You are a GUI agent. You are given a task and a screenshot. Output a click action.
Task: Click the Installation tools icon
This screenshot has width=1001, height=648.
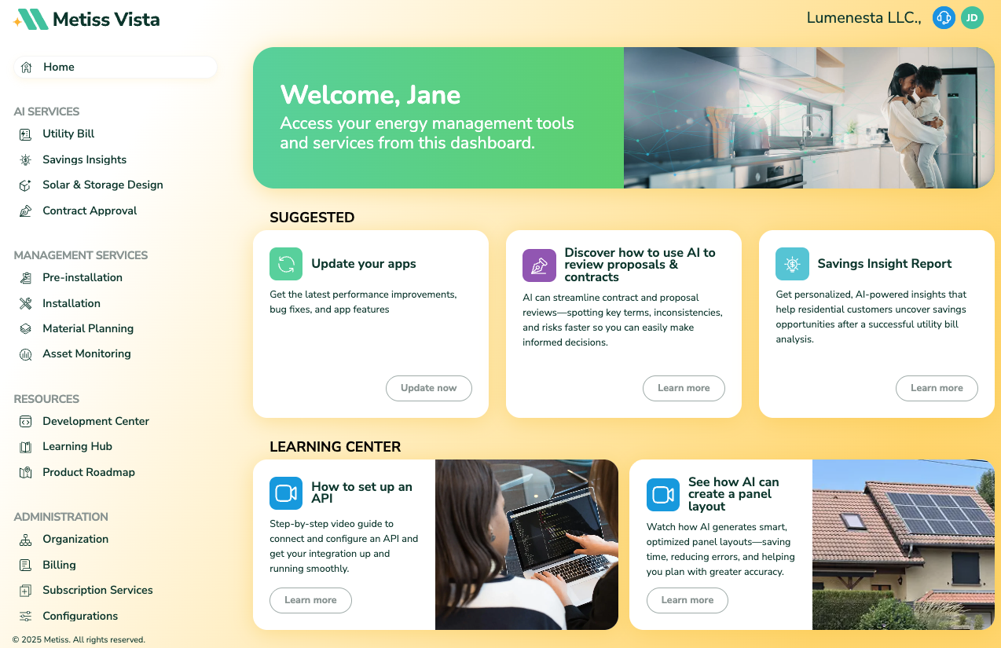[26, 303]
